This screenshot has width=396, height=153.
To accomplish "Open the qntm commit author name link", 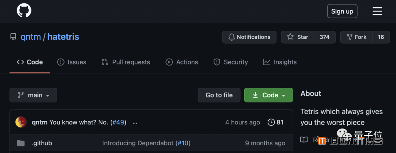I will tap(40, 123).
